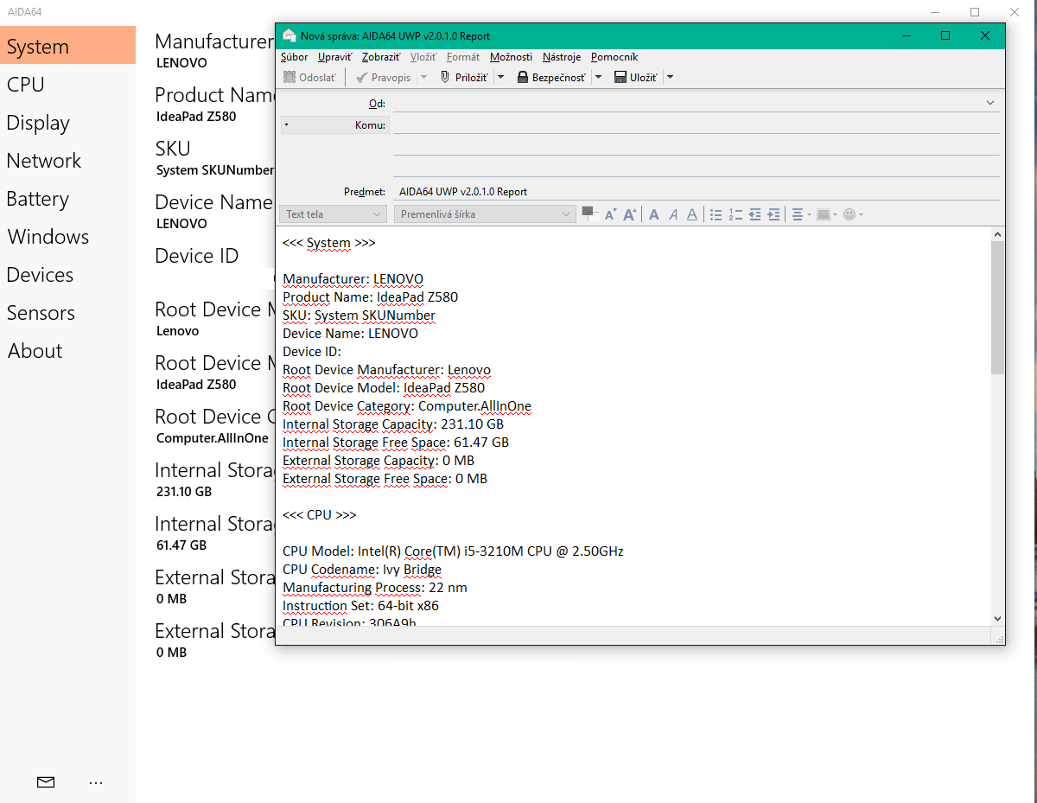Click the 'Manufacturing Process: 22 nm' line

375,588
